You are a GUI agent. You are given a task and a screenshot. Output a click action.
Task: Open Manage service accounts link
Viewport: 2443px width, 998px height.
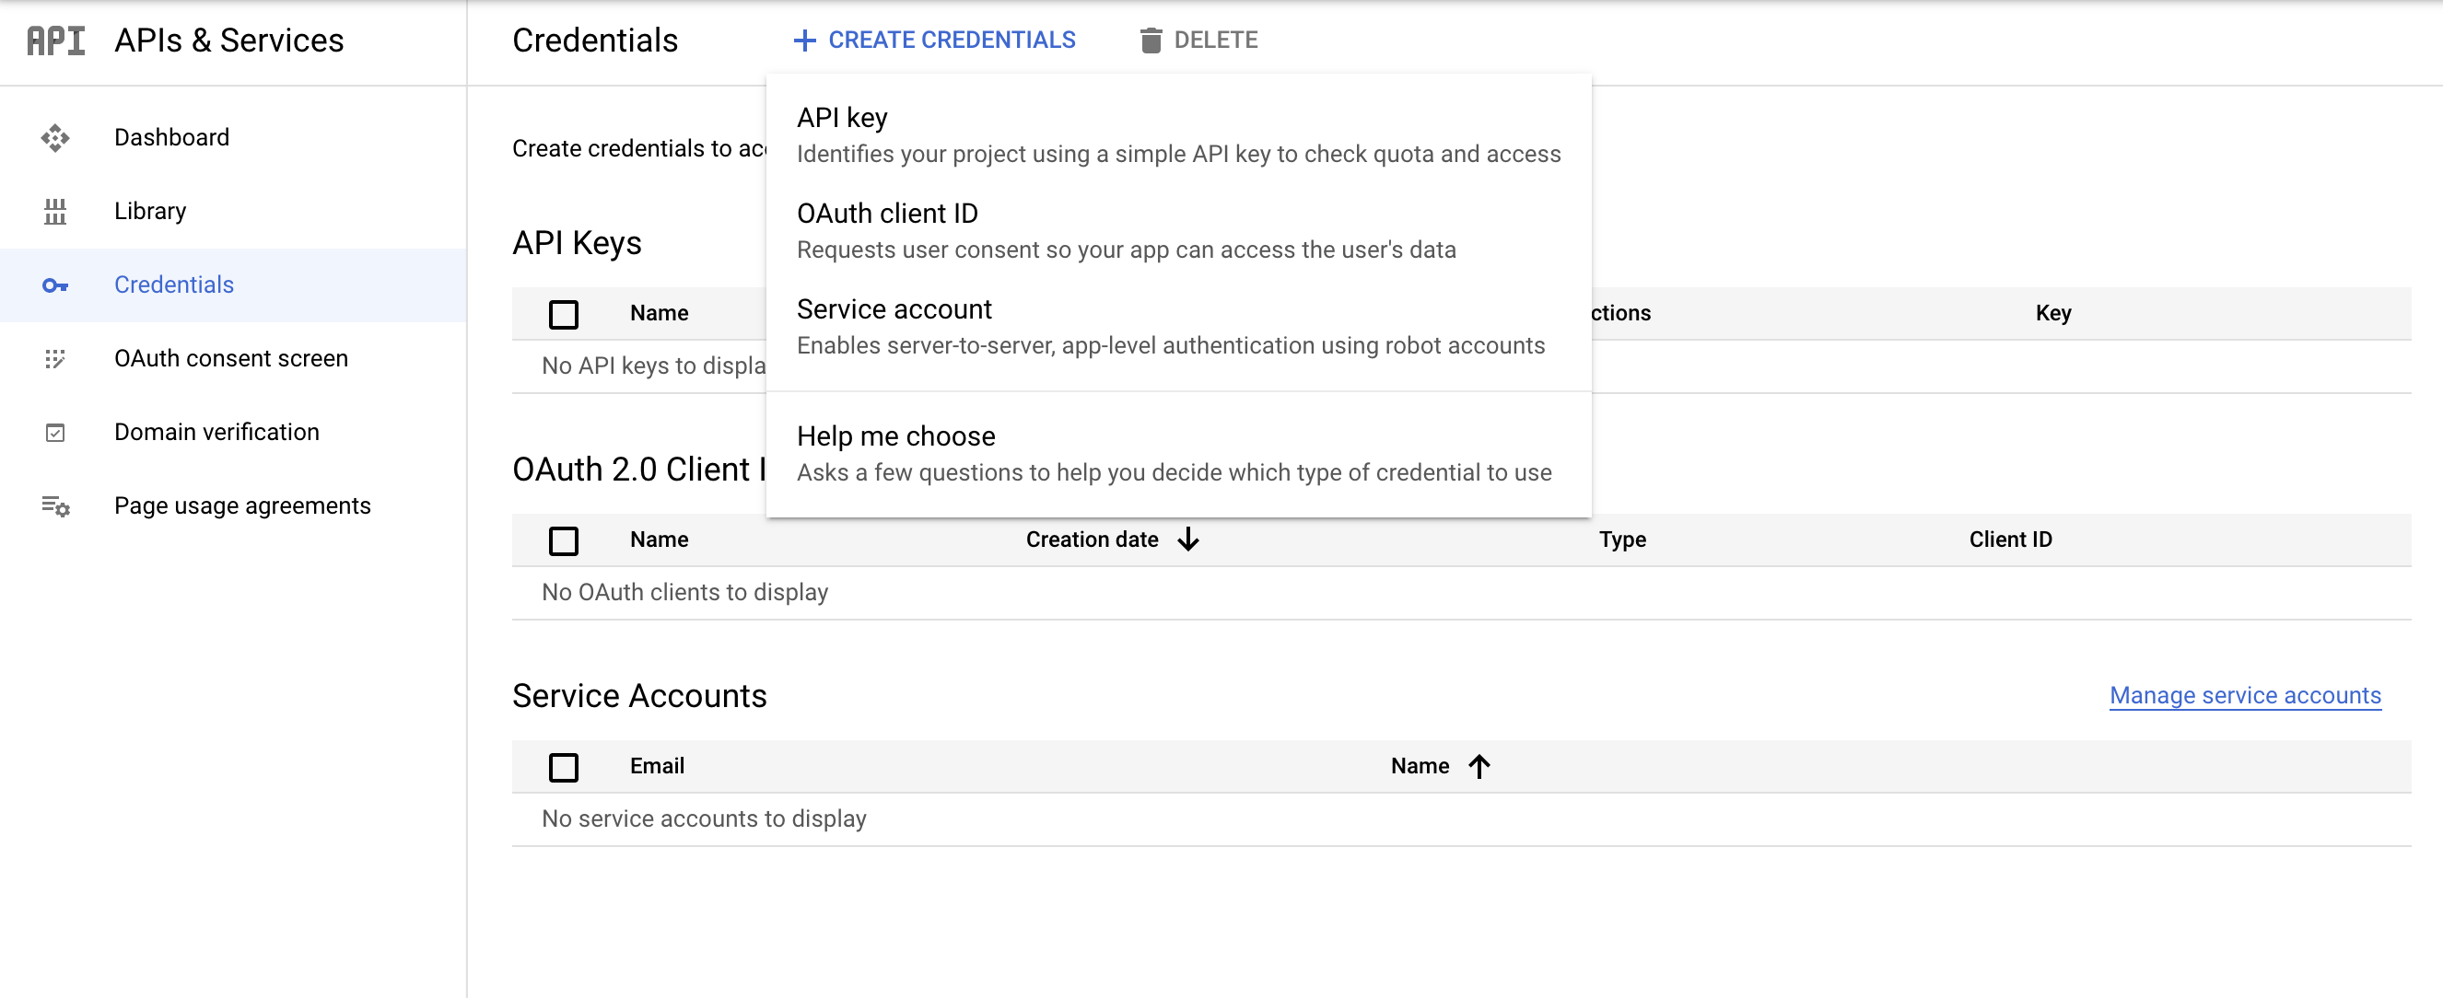point(2244,696)
